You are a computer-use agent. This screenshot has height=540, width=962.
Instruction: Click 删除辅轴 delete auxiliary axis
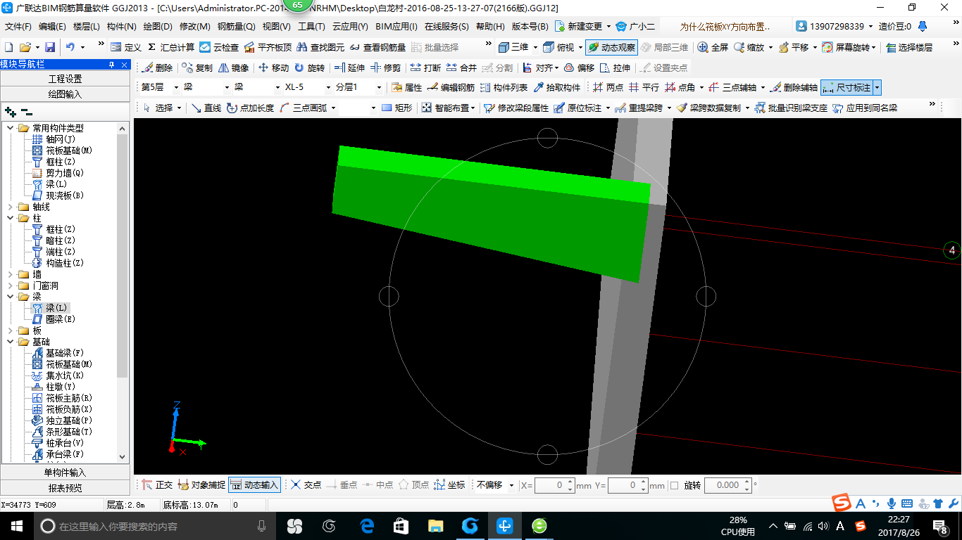(794, 88)
